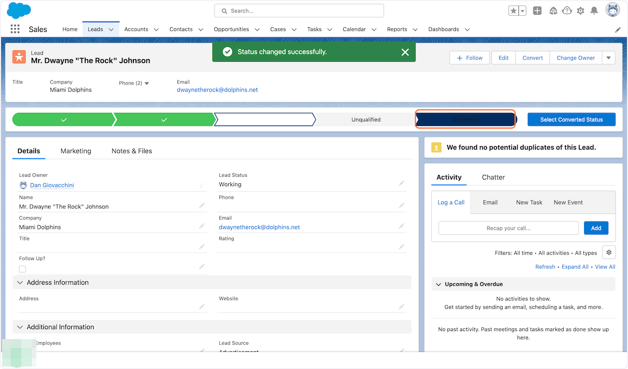Select the Unqualified path stage
The image size is (628, 369).
366,120
